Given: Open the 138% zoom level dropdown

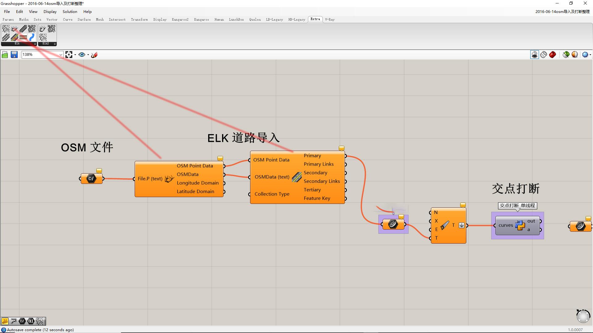Looking at the screenshot, I should pyautogui.click(x=61, y=55).
